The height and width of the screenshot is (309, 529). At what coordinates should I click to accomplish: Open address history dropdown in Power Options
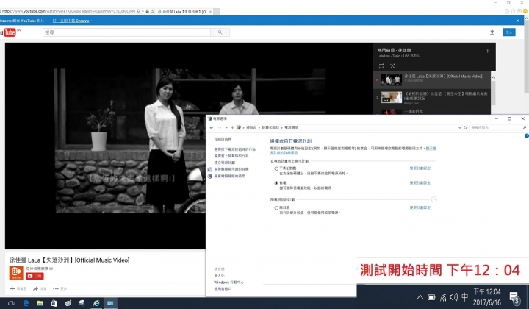[x=459, y=128]
